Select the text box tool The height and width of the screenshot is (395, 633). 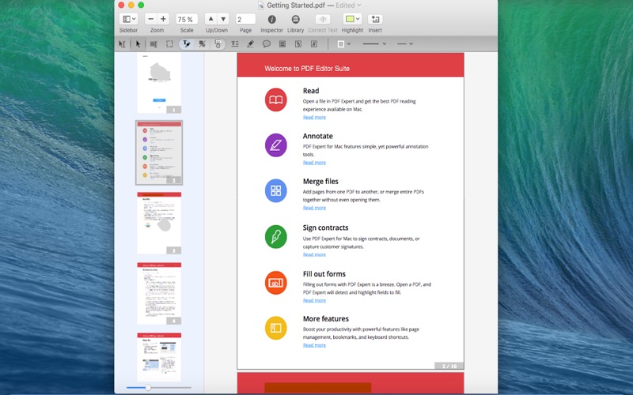point(234,44)
